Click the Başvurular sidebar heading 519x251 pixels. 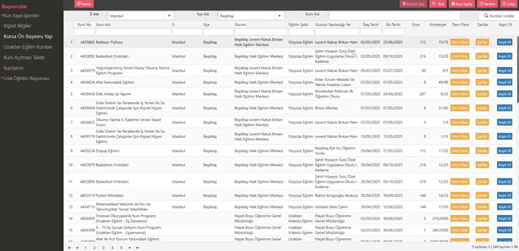pos(14,7)
